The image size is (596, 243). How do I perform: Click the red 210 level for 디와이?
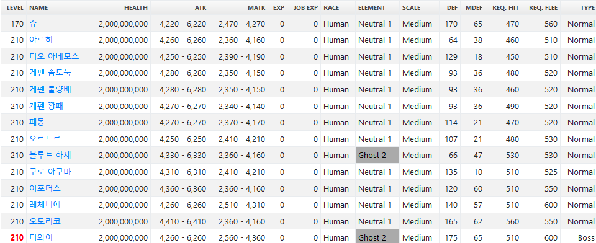point(17,237)
